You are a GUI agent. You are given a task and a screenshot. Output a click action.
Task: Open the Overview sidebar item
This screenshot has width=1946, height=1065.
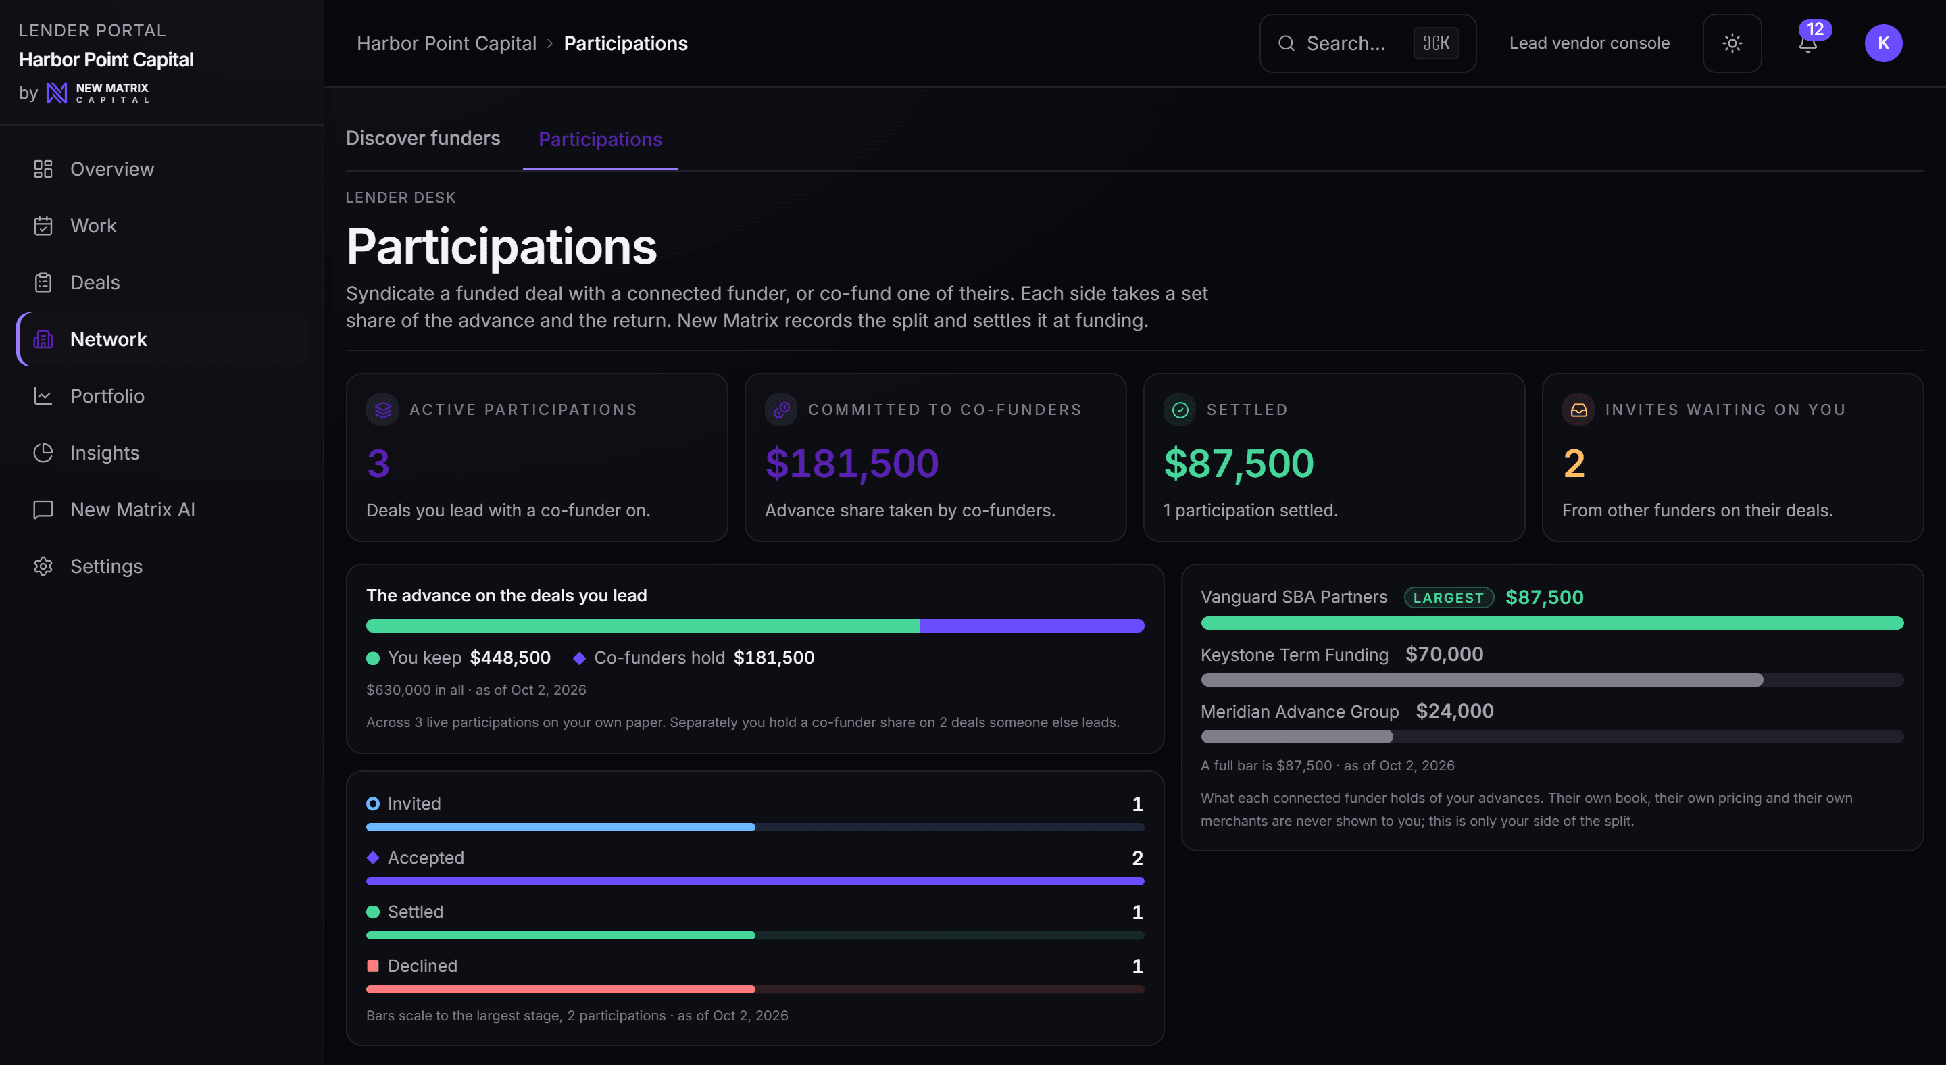click(161, 169)
